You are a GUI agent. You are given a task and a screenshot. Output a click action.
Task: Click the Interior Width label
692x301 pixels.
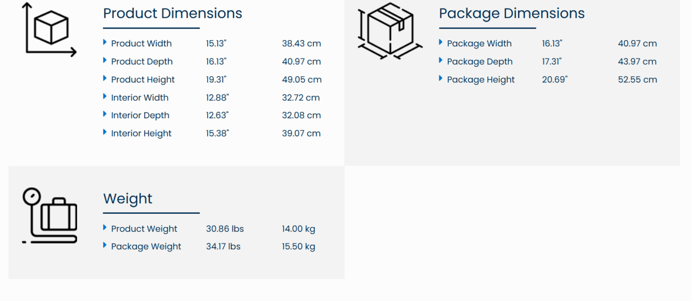coord(139,98)
